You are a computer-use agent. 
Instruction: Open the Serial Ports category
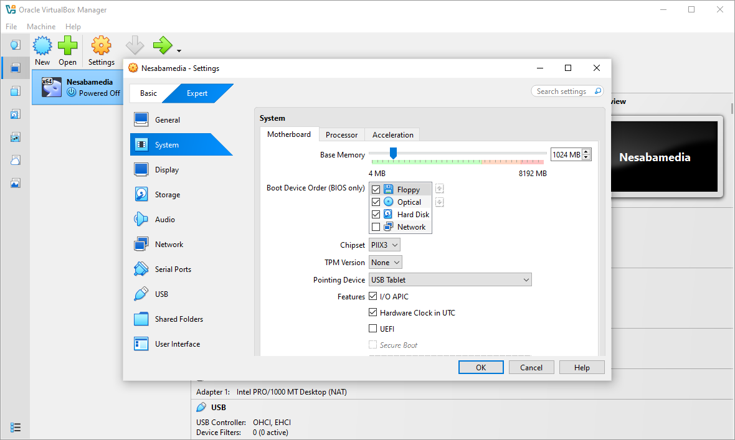pyautogui.click(x=173, y=269)
